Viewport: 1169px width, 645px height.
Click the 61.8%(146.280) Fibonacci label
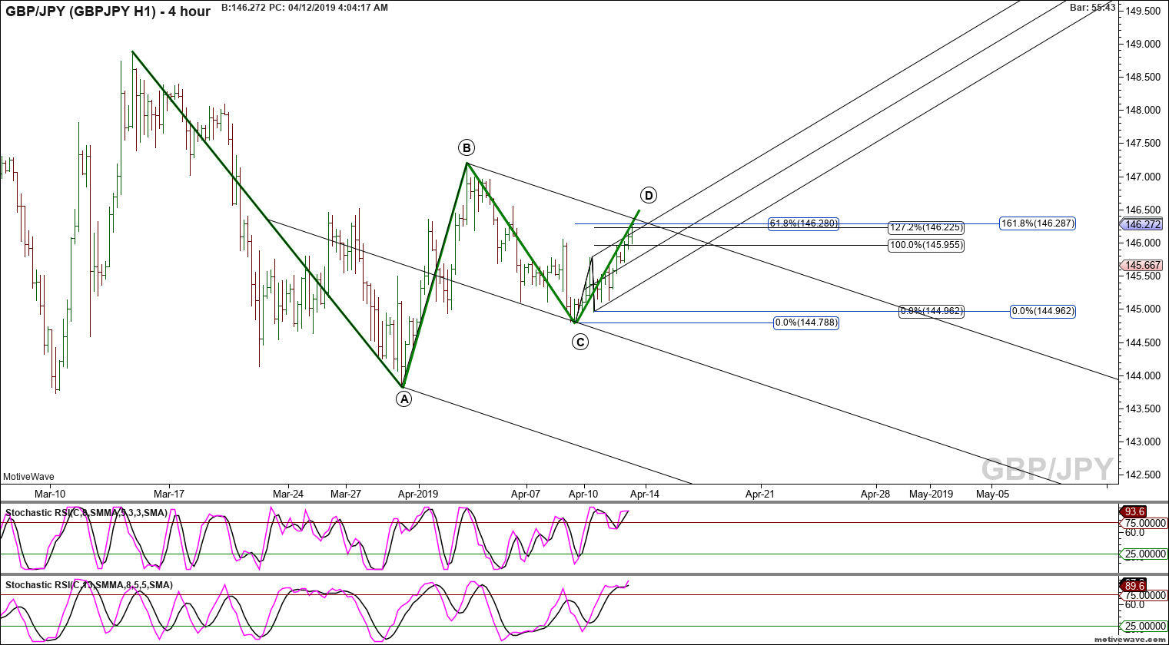pyautogui.click(x=803, y=223)
